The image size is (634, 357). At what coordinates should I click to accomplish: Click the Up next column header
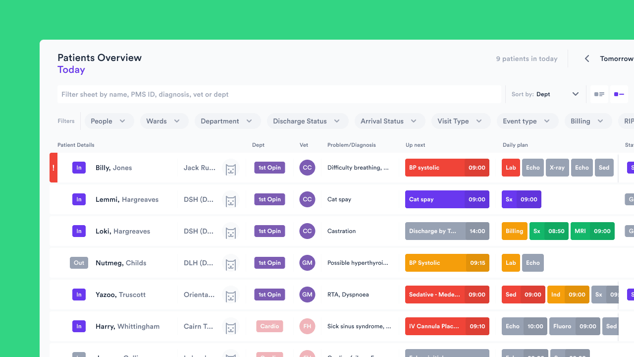click(415, 145)
